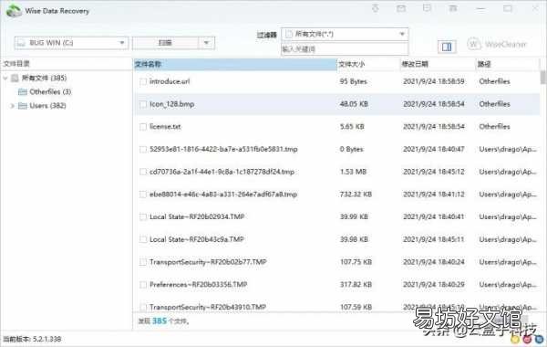Sort by the 文件名称 column header

coord(235,64)
